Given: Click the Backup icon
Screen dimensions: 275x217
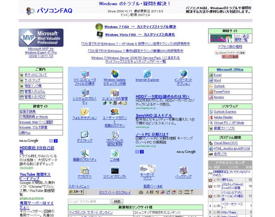Looking at the screenshot, I should [x=183, y=170].
